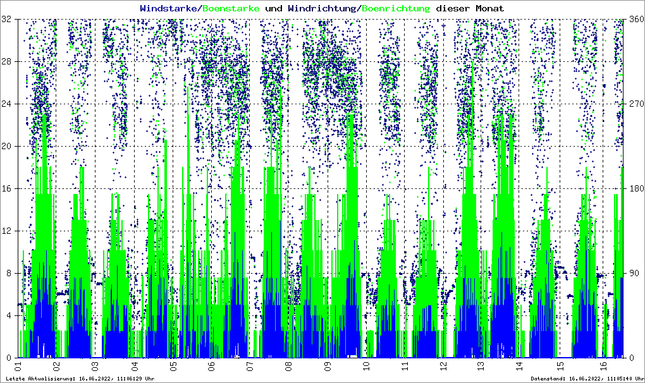The height and width of the screenshot is (383, 645).
Task: Click day label 13 on x-axis
Action: click(x=482, y=365)
